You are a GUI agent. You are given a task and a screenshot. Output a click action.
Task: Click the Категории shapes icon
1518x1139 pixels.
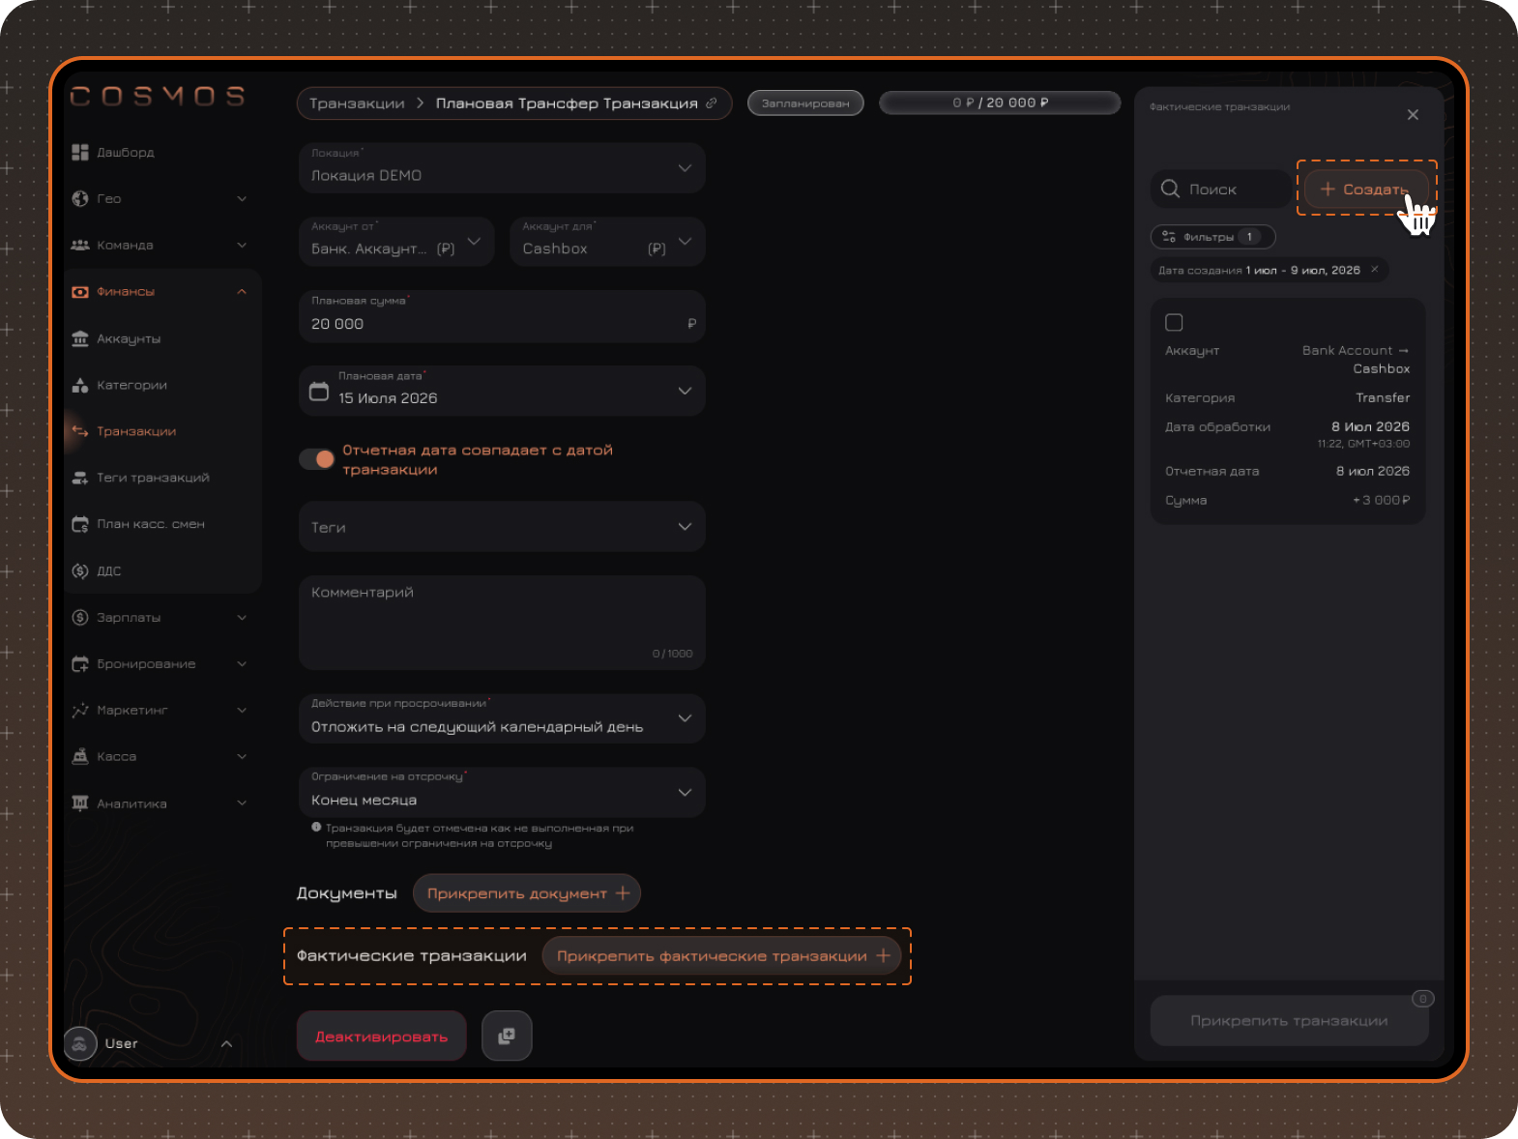[80, 385]
